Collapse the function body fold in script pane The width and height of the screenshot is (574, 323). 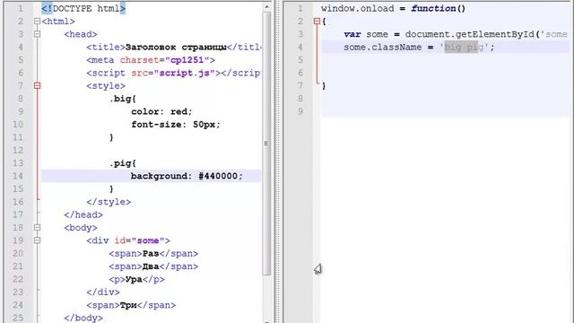317,22
